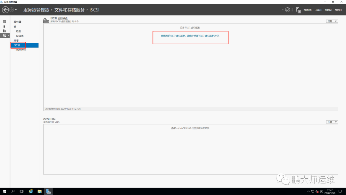
Task: Select 工作文件夹 in the side navigation
Action: (20, 50)
